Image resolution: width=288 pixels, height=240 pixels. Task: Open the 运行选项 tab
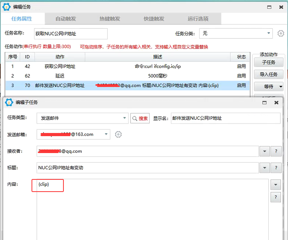pos(198,18)
